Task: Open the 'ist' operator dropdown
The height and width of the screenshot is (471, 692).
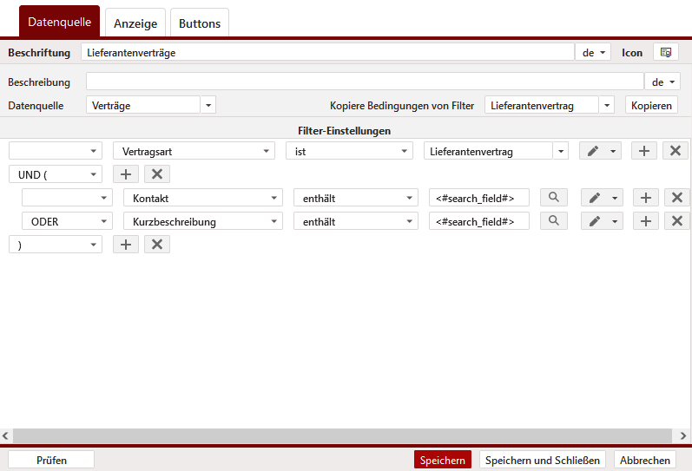Action: point(350,151)
